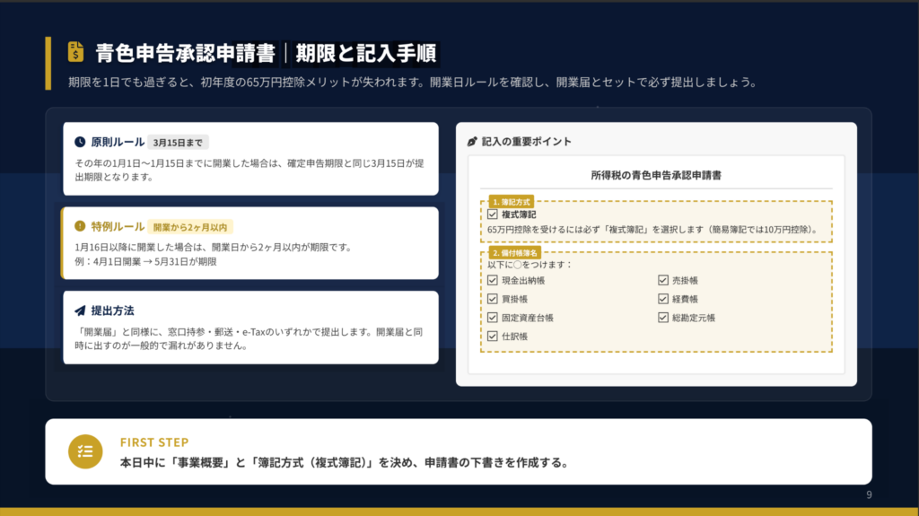Check the 現金出納帳 checkbox
Viewport: 919px width, 516px height.
492,280
